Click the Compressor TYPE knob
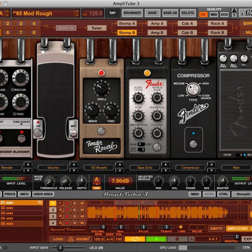 click(193, 90)
